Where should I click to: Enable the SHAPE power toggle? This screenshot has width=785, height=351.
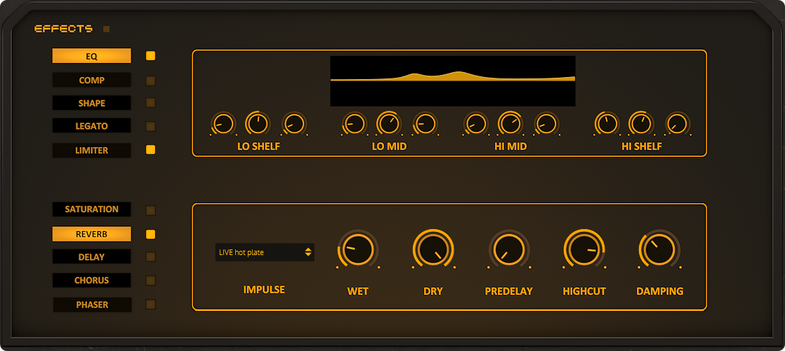coord(151,103)
